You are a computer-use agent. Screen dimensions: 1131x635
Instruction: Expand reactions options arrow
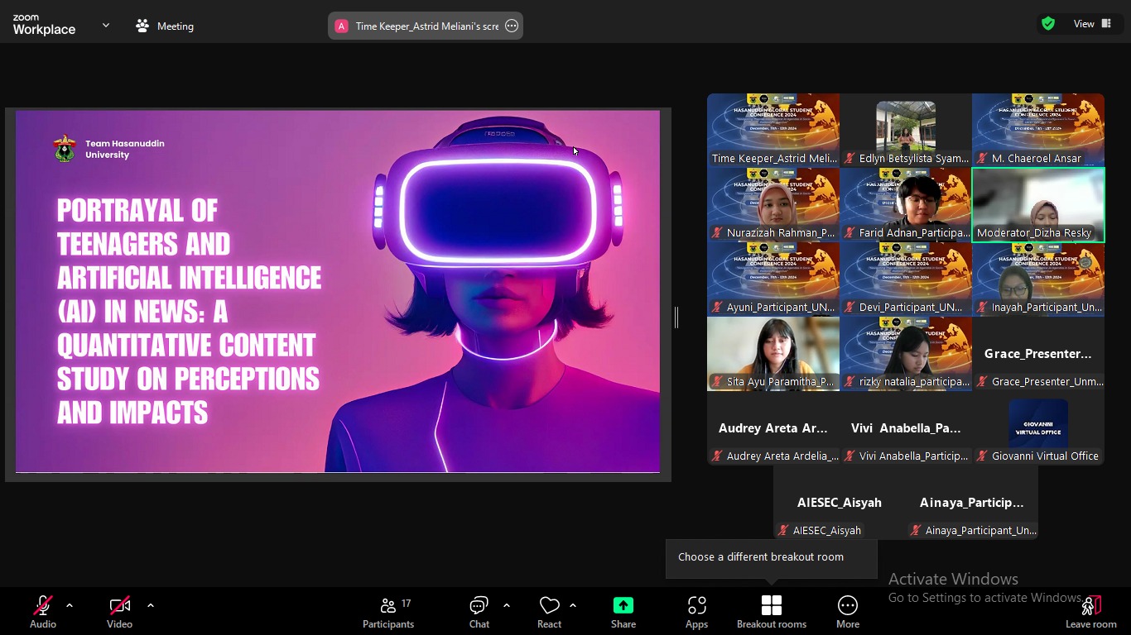click(x=573, y=605)
